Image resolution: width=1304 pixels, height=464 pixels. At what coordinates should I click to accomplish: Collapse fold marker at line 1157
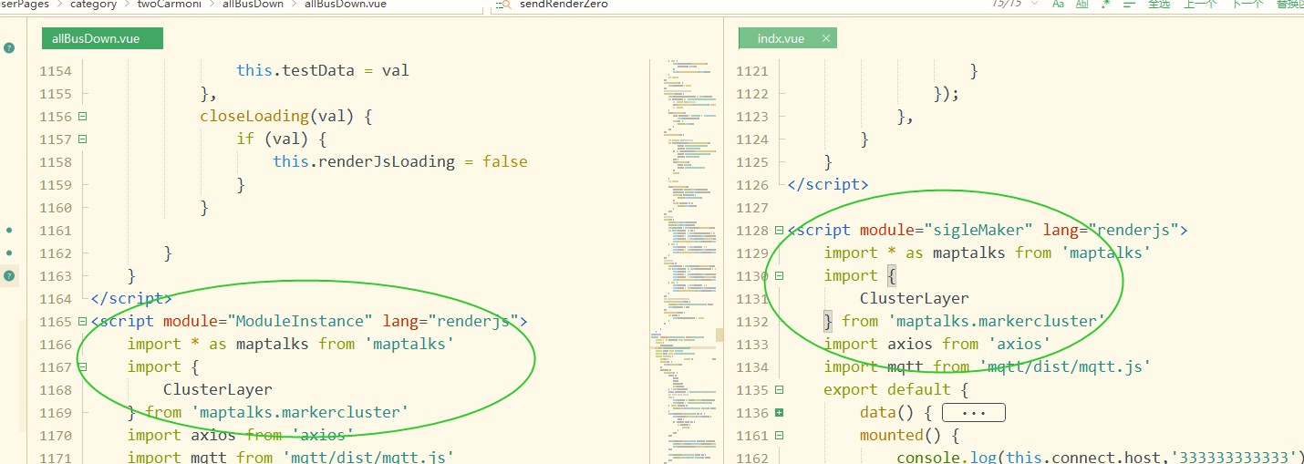tap(82, 139)
